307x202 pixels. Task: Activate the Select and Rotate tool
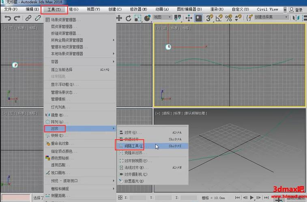tap(129, 18)
